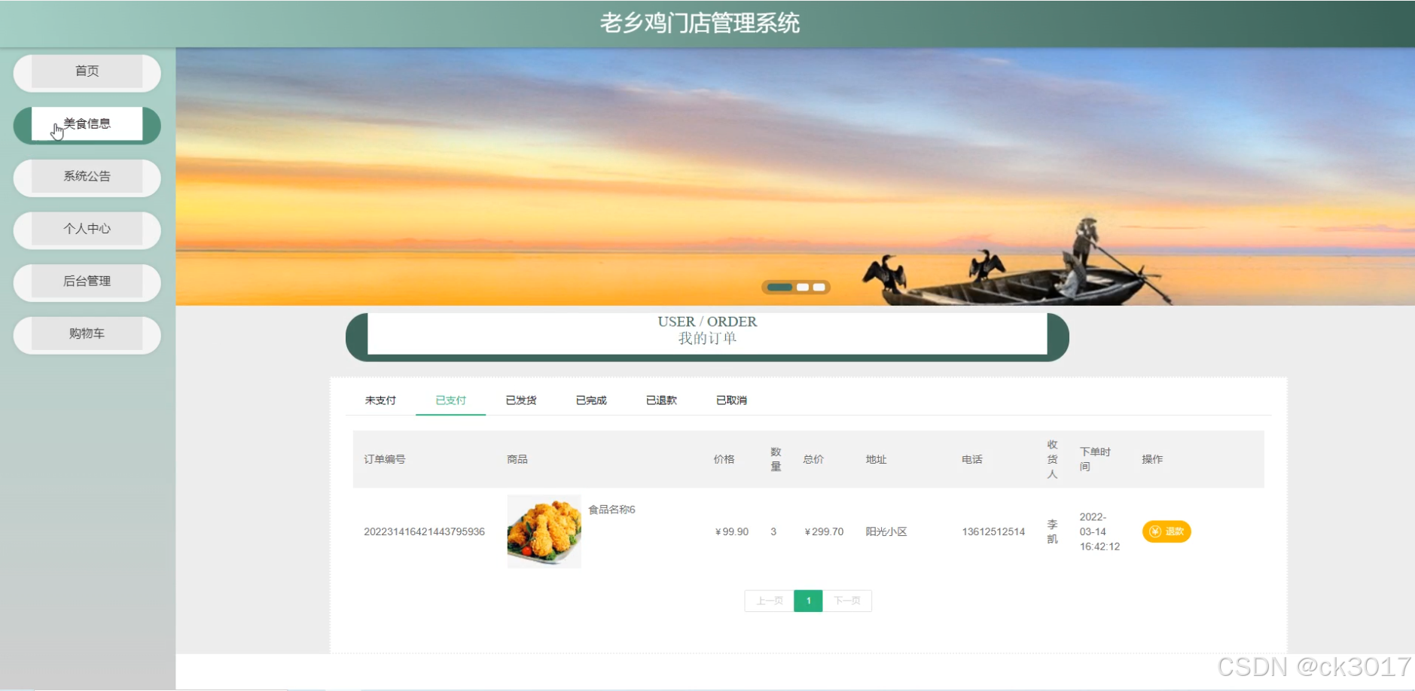Viewport: 1415px width, 691px height.
Task: Click the unit price ¥99.90
Action: tap(731, 531)
